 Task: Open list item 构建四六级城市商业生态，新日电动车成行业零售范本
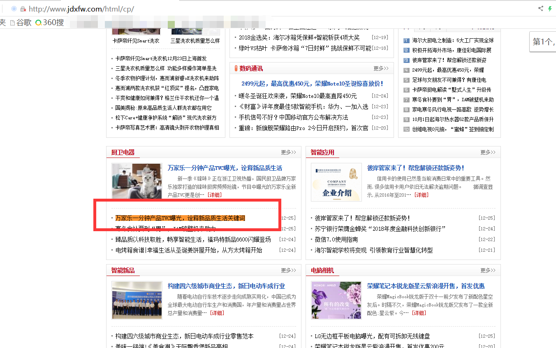coord(185,336)
